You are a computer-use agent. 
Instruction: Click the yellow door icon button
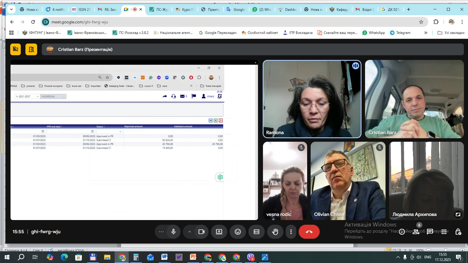pos(31,49)
